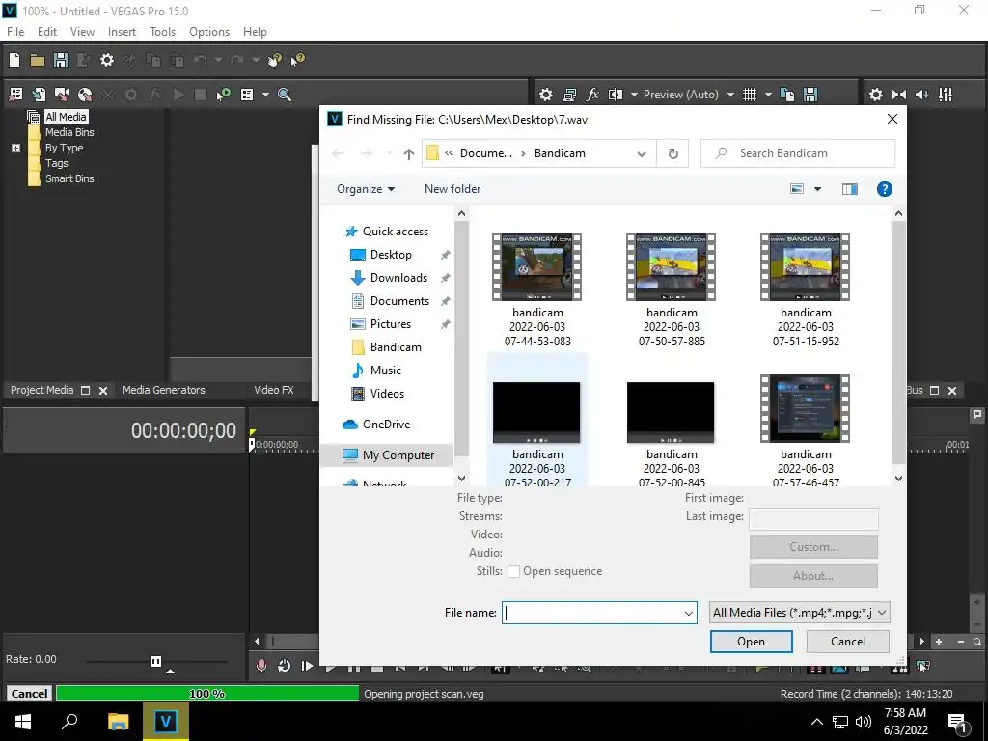
Task: Click Preview on External Monitor icon
Action: [x=569, y=95]
